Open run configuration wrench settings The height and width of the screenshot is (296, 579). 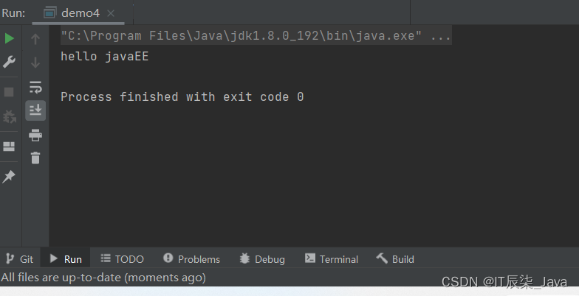pyautogui.click(x=10, y=62)
